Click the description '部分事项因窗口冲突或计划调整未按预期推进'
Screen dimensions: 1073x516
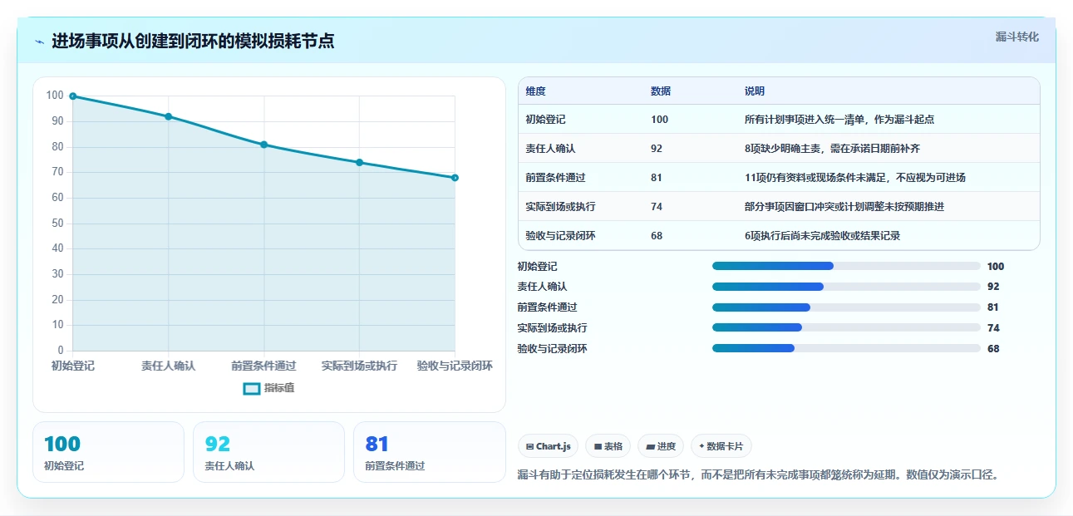844,206
